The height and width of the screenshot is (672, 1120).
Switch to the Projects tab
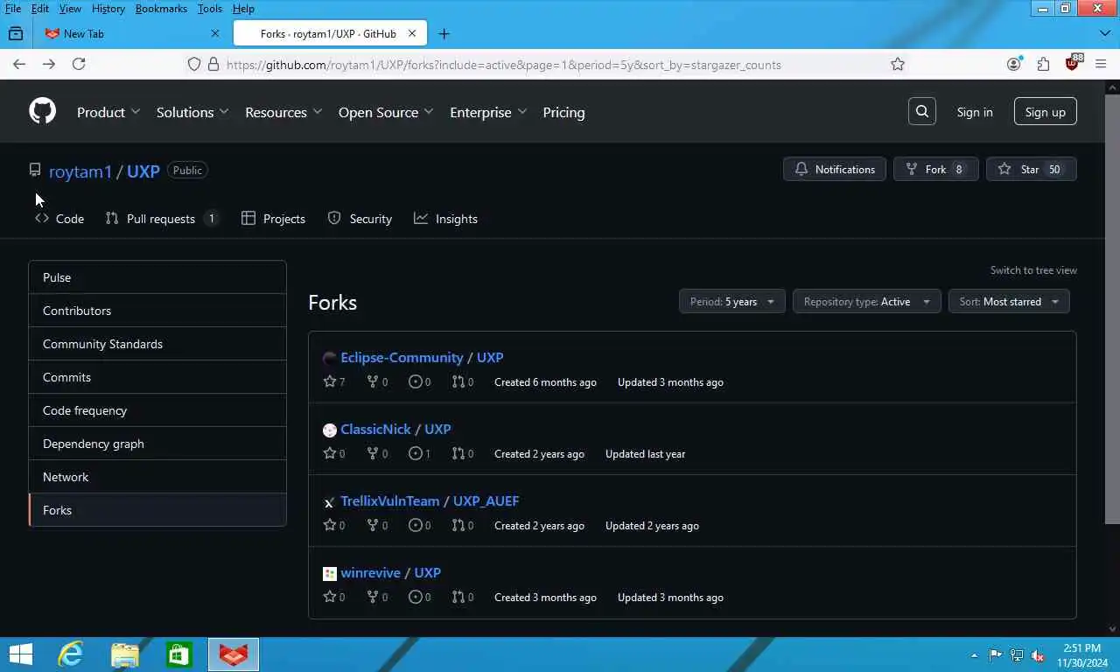273,219
